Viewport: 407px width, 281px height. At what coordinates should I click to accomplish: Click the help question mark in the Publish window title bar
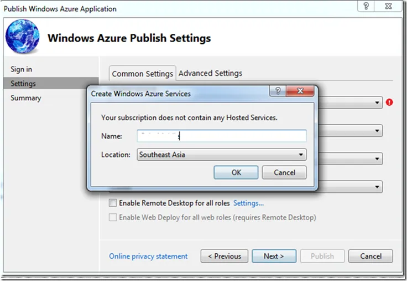pos(366,6)
